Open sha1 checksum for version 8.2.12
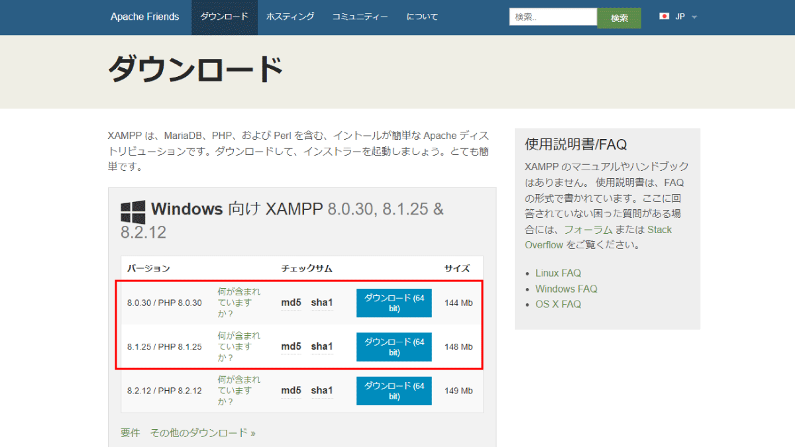The image size is (795, 447). click(x=322, y=391)
